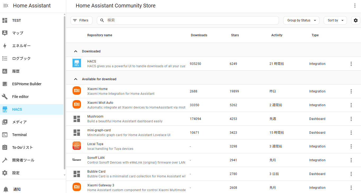Click the Sonoff LAN logo icon

coord(77,160)
